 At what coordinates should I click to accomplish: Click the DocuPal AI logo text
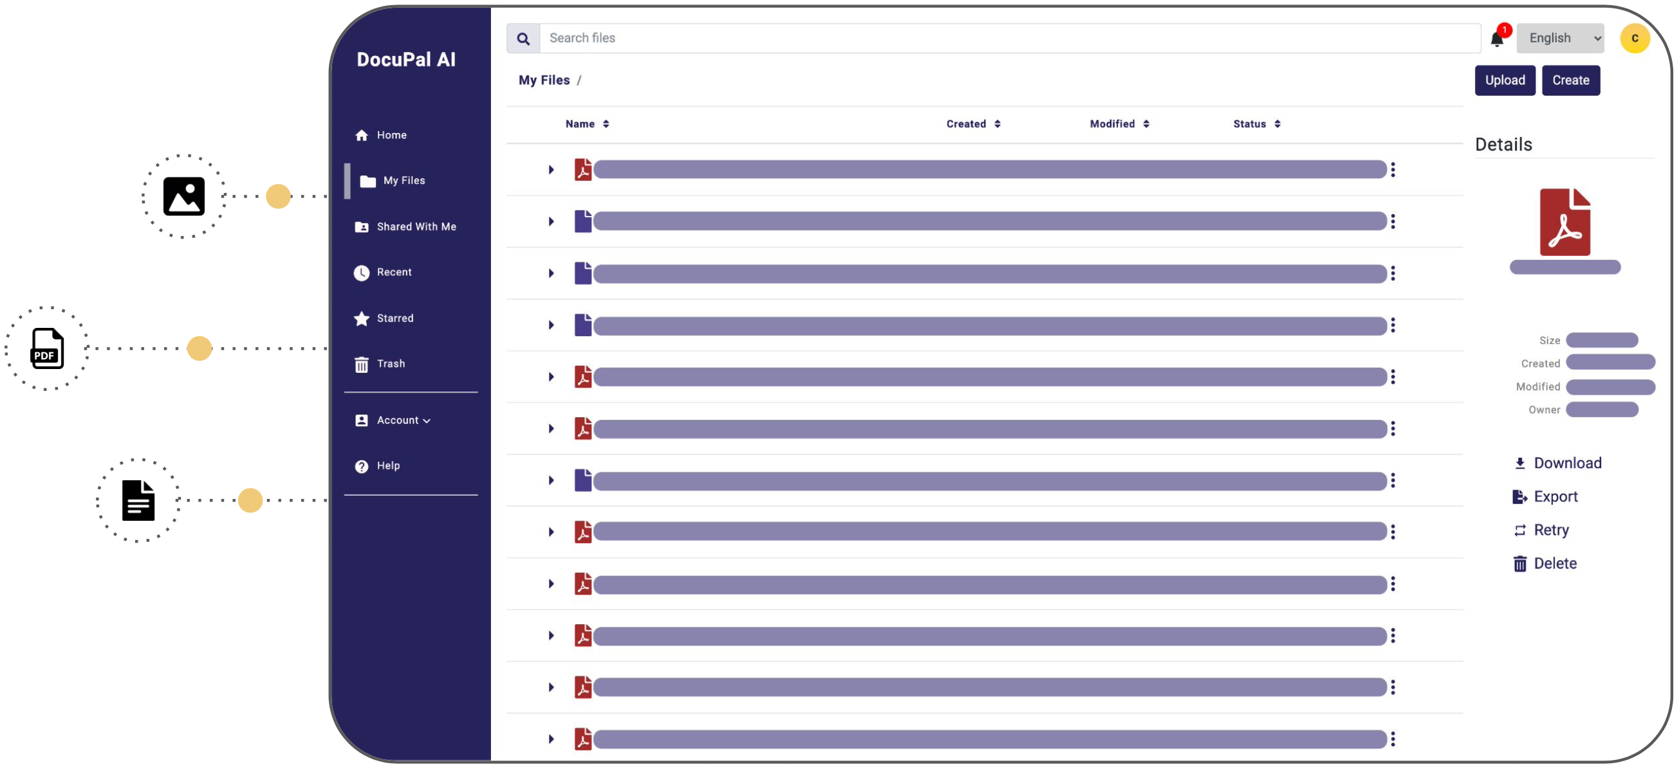[x=406, y=59]
